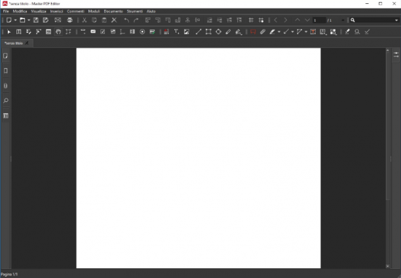Viewport: 401px width, 278px height.
Task: Open the dropdown arrow next to New document
Action: [x=15, y=20]
